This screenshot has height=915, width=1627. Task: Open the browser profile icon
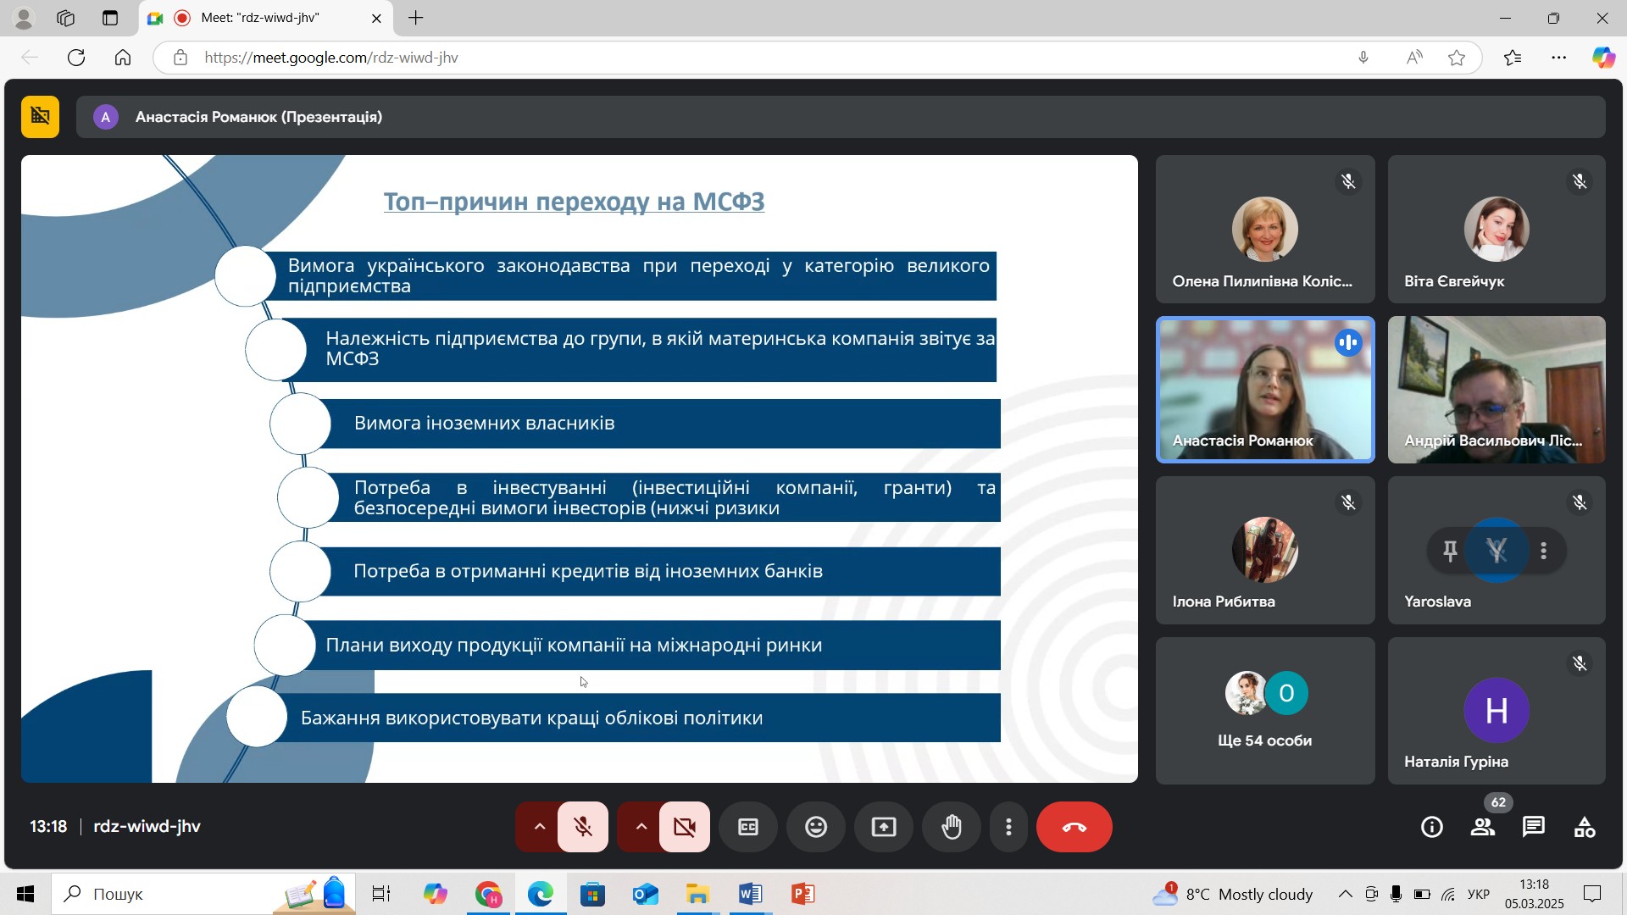24,18
